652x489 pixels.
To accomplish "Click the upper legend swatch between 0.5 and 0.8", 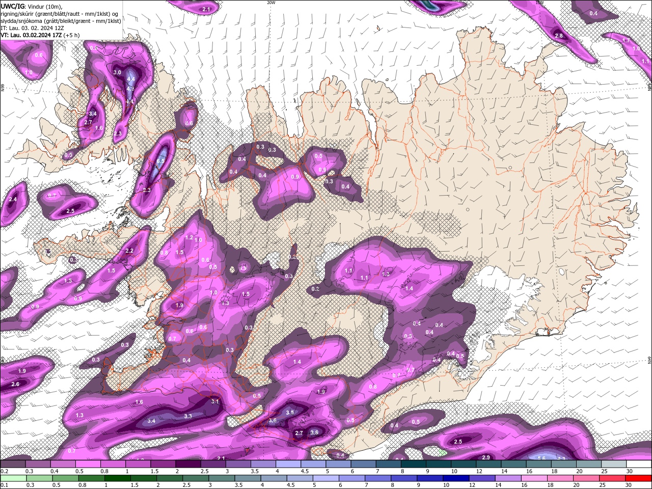I will click(x=88, y=464).
